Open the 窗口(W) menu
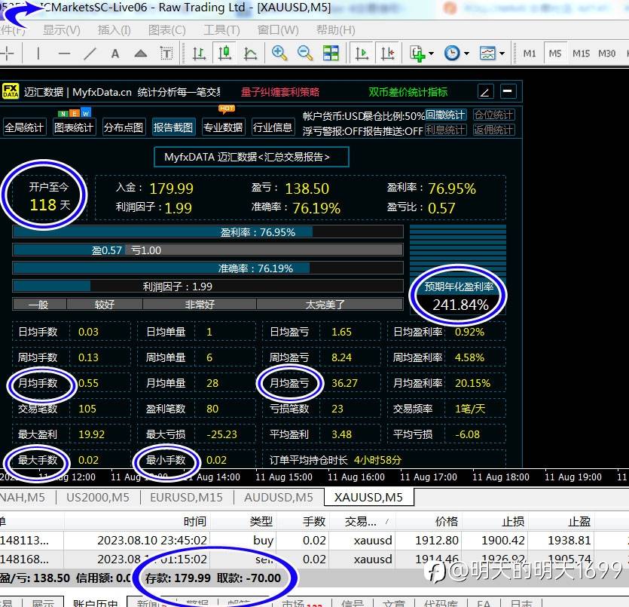The height and width of the screenshot is (607, 629). click(x=278, y=30)
